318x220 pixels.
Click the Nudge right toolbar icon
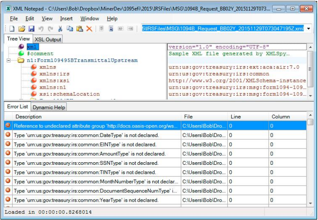tap(130, 29)
